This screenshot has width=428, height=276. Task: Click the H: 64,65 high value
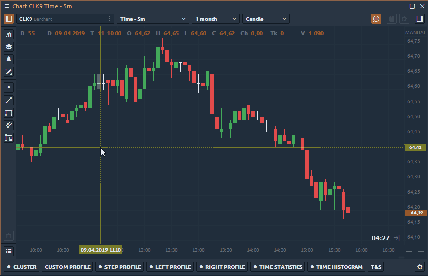[167, 33]
